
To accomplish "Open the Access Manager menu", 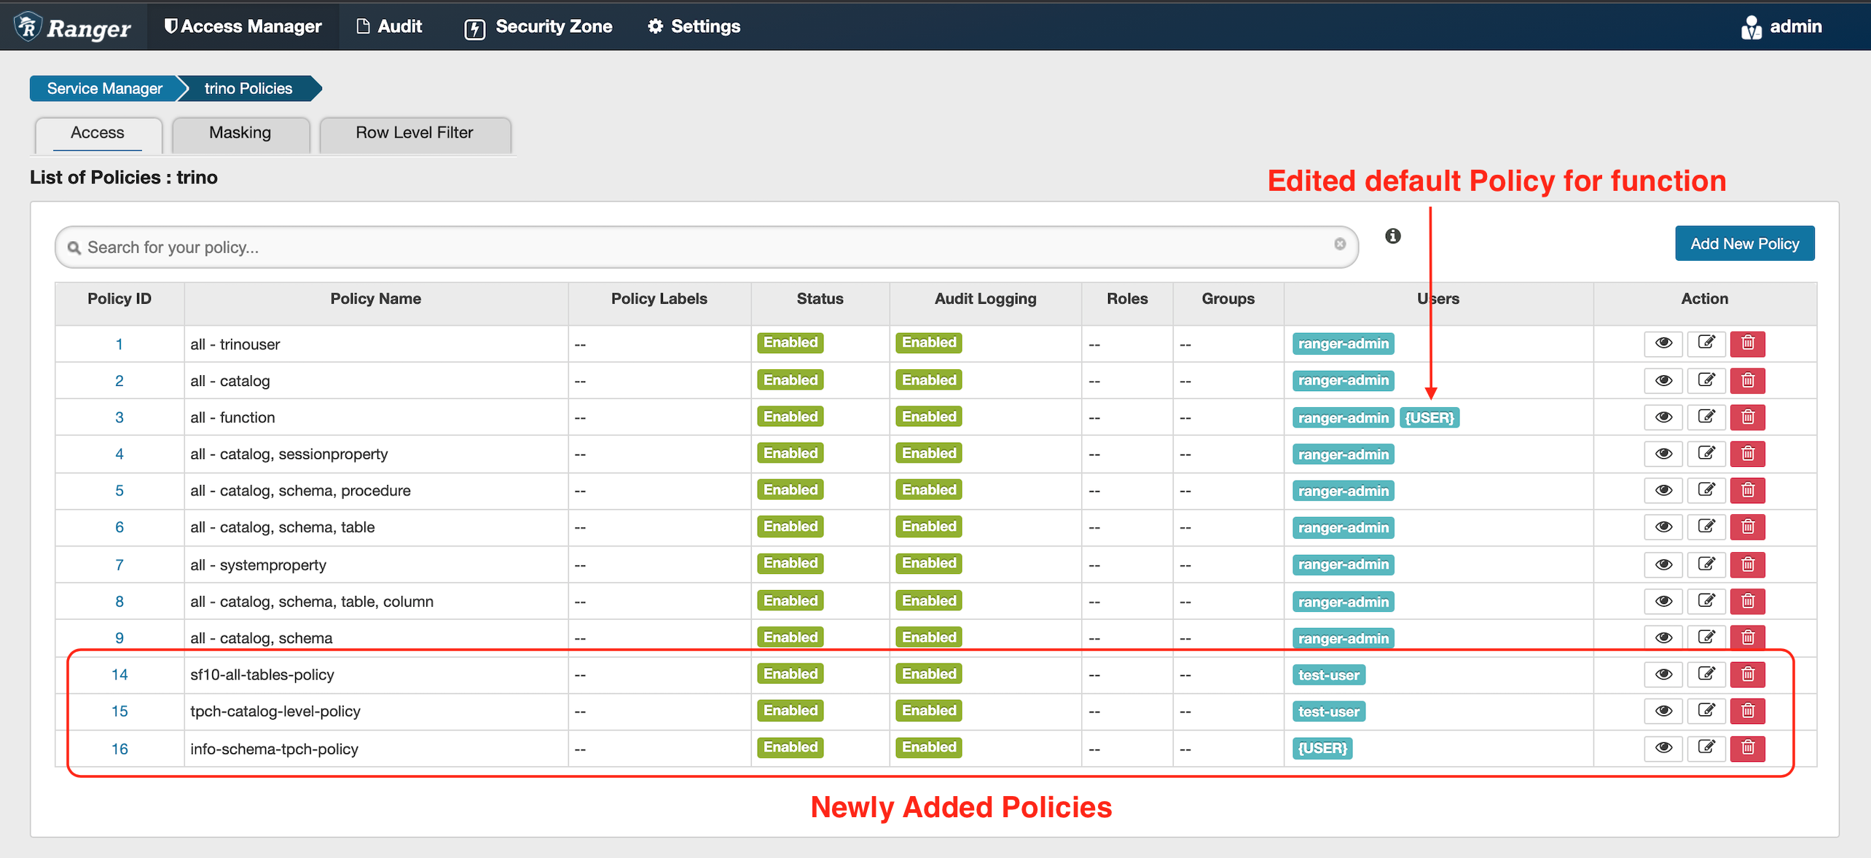I will coord(243,26).
